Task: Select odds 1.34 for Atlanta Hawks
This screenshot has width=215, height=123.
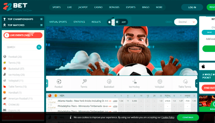Action: click(x=121, y=101)
